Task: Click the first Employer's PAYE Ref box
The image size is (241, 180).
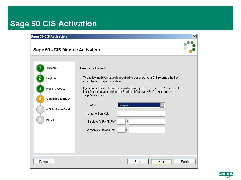Action: tap(122, 122)
